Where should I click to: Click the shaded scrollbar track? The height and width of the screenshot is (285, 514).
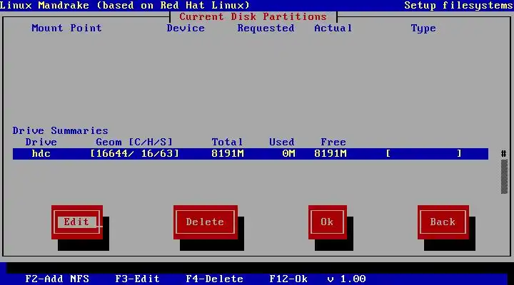[x=504, y=177]
